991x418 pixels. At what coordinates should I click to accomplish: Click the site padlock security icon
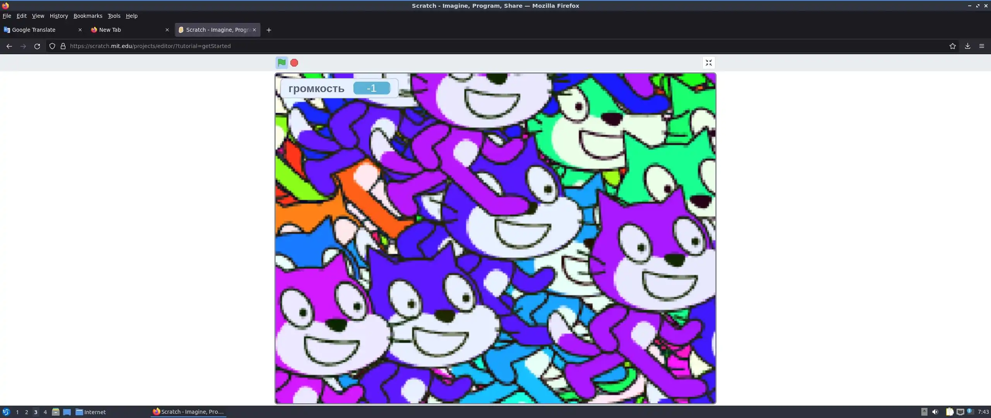coord(63,46)
